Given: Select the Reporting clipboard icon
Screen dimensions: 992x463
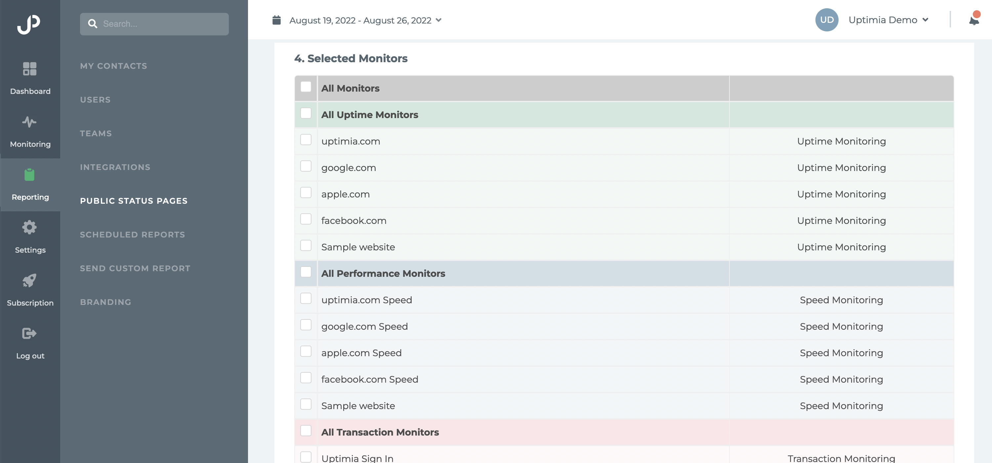Looking at the screenshot, I should (x=29, y=175).
